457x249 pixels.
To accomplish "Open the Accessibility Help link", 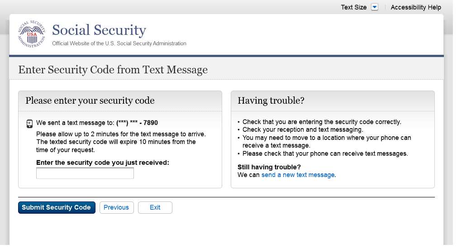I will 415,7.
